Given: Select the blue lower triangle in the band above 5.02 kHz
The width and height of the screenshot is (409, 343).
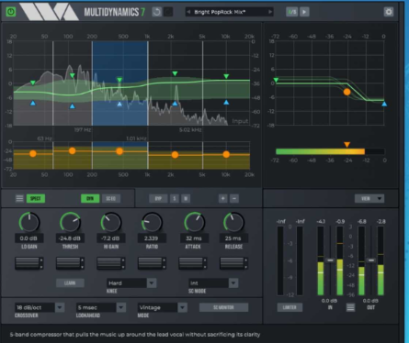Looking at the screenshot, I should (226, 102).
